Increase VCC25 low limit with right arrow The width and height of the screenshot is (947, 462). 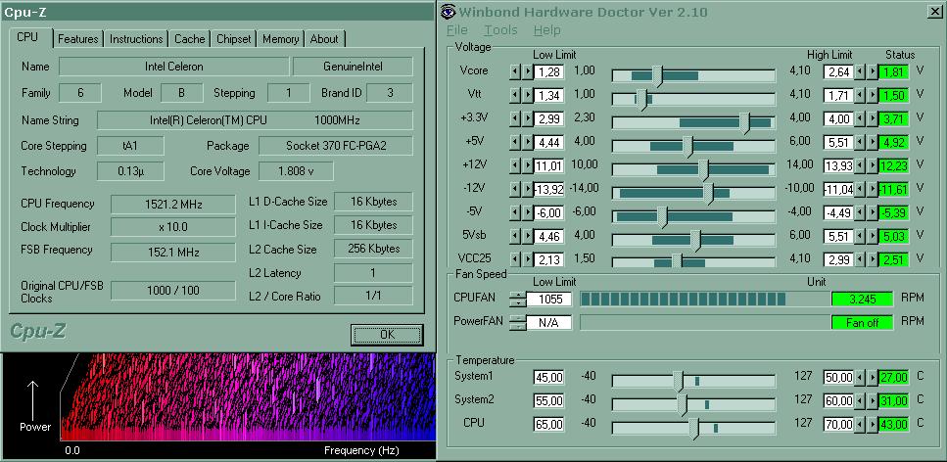527,260
